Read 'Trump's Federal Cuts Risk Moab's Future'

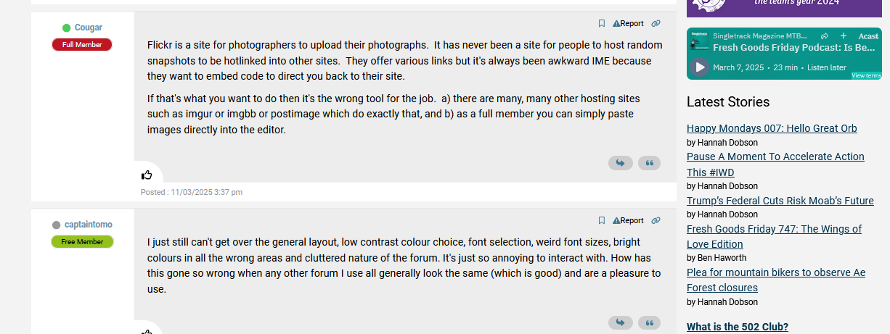780,201
